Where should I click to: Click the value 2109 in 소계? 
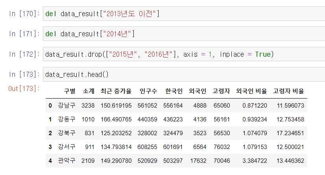(x=88, y=161)
